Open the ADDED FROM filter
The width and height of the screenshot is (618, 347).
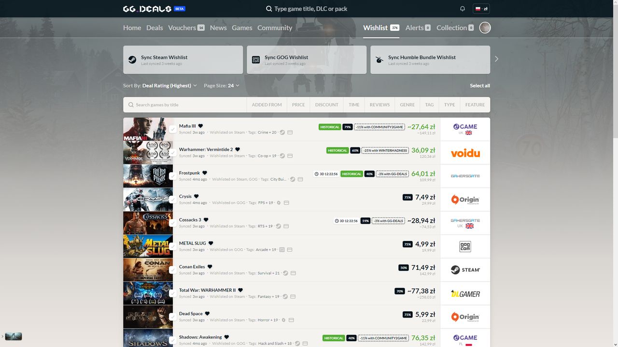click(267, 105)
